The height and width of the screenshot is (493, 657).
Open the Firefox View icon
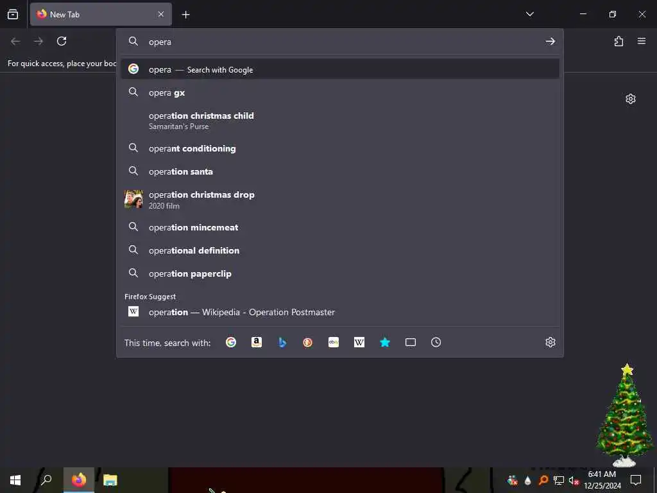pyautogui.click(x=13, y=14)
